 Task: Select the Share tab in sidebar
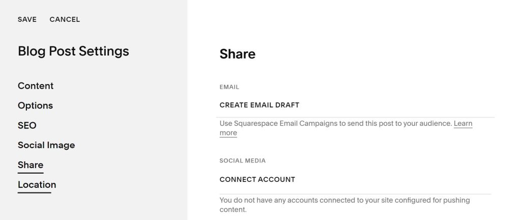(31, 165)
